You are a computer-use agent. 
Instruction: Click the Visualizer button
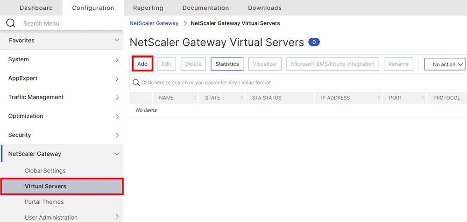click(265, 64)
